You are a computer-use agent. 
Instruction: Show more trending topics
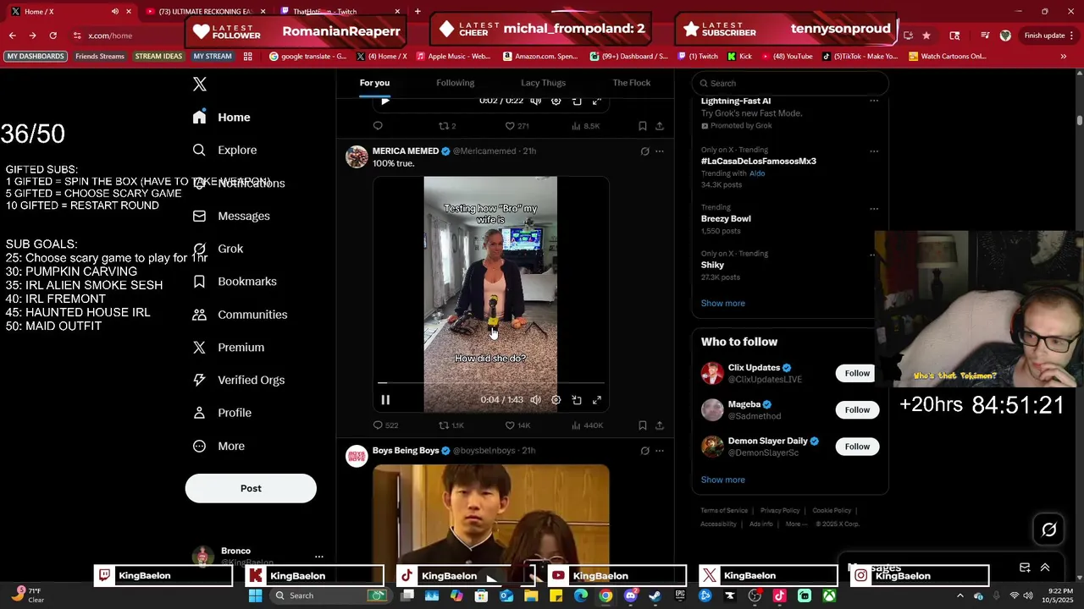(723, 303)
